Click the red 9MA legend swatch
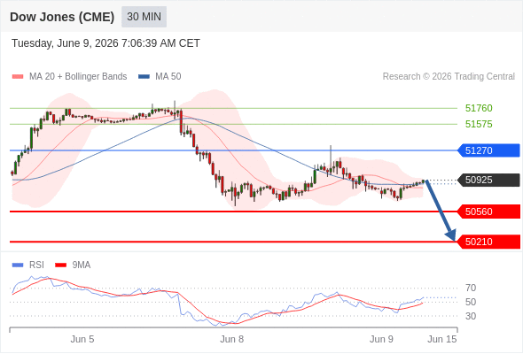The image size is (523, 354). pyautogui.click(x=60, y=265)
